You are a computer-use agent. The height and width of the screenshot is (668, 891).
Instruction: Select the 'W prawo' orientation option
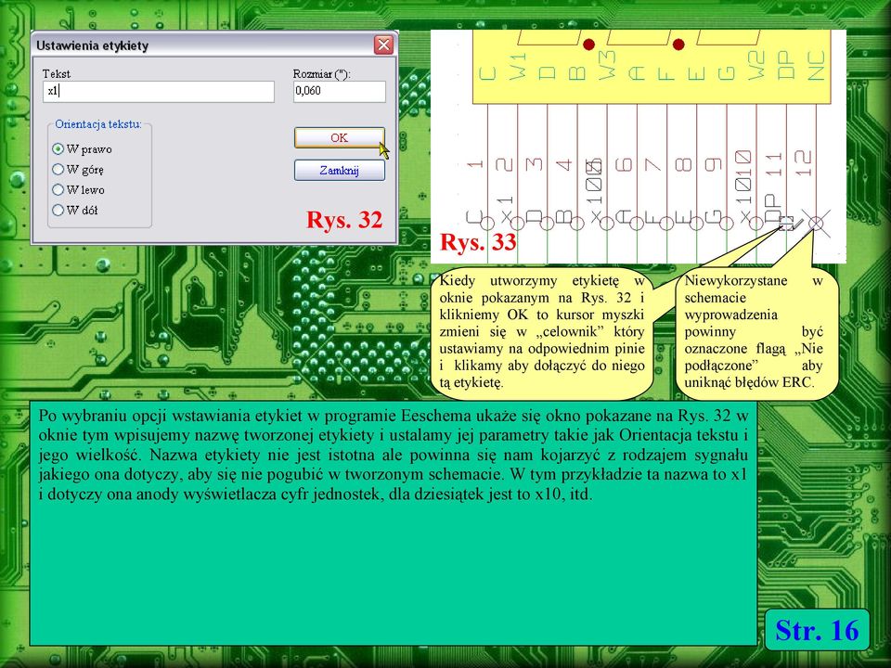point(82,148)
